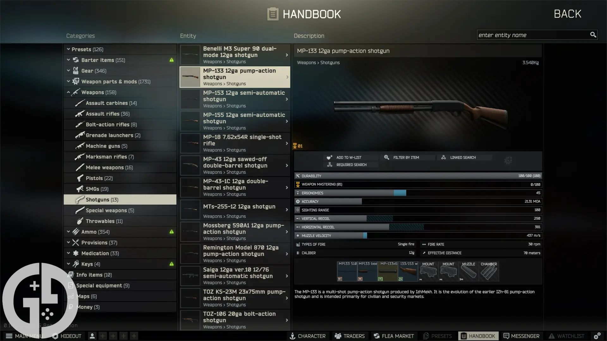Screen dimensions: 607x341
Task: Click the entity name search field
Action: 534,35
